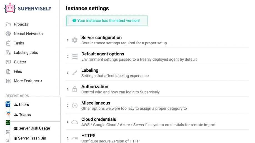Expand the Labeling settings chevron
This screenshot has height=143, width=255.
67,73
